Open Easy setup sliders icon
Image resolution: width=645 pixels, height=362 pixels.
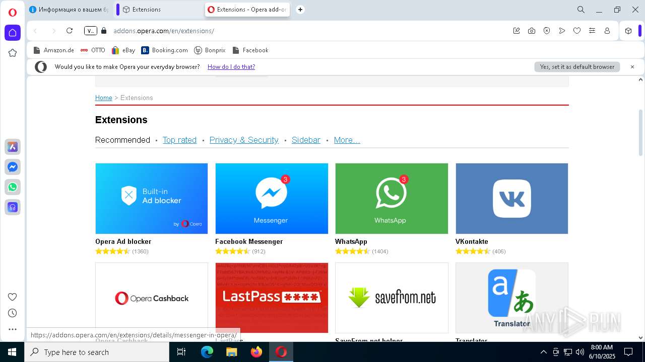pyautogui.click(x=592, y=31)
